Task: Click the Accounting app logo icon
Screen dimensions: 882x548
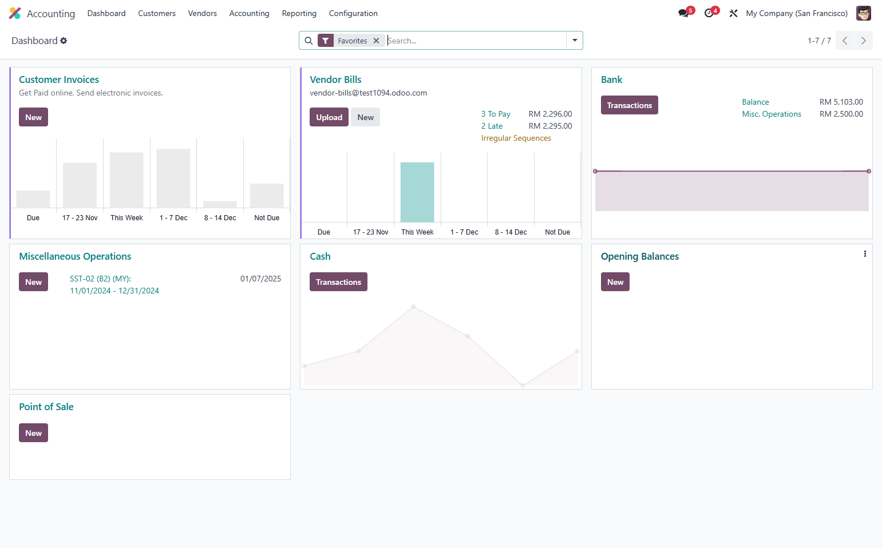Action: 15,13
